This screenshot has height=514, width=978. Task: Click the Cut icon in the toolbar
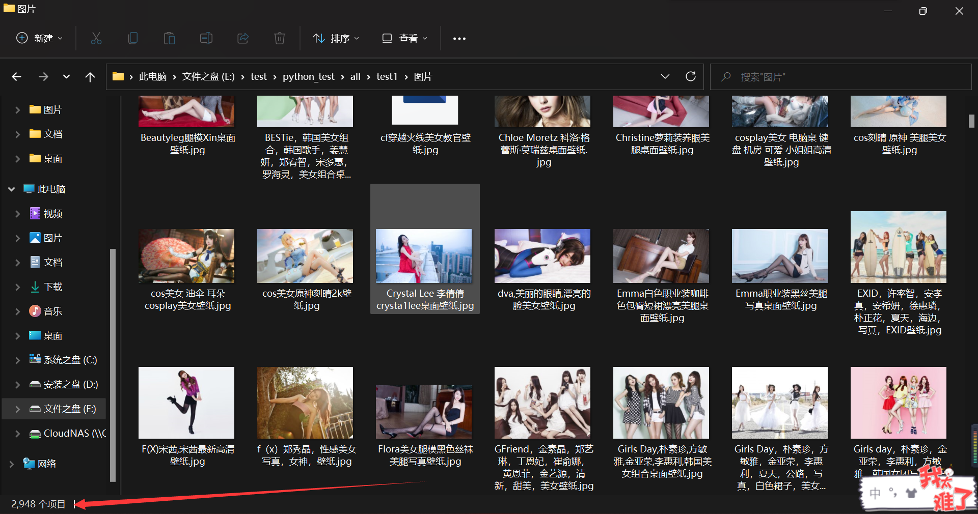tap(96, 38)
